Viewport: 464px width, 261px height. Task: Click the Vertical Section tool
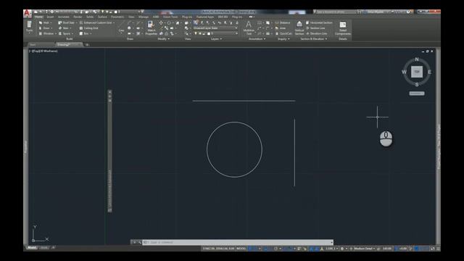coord(299,28)
